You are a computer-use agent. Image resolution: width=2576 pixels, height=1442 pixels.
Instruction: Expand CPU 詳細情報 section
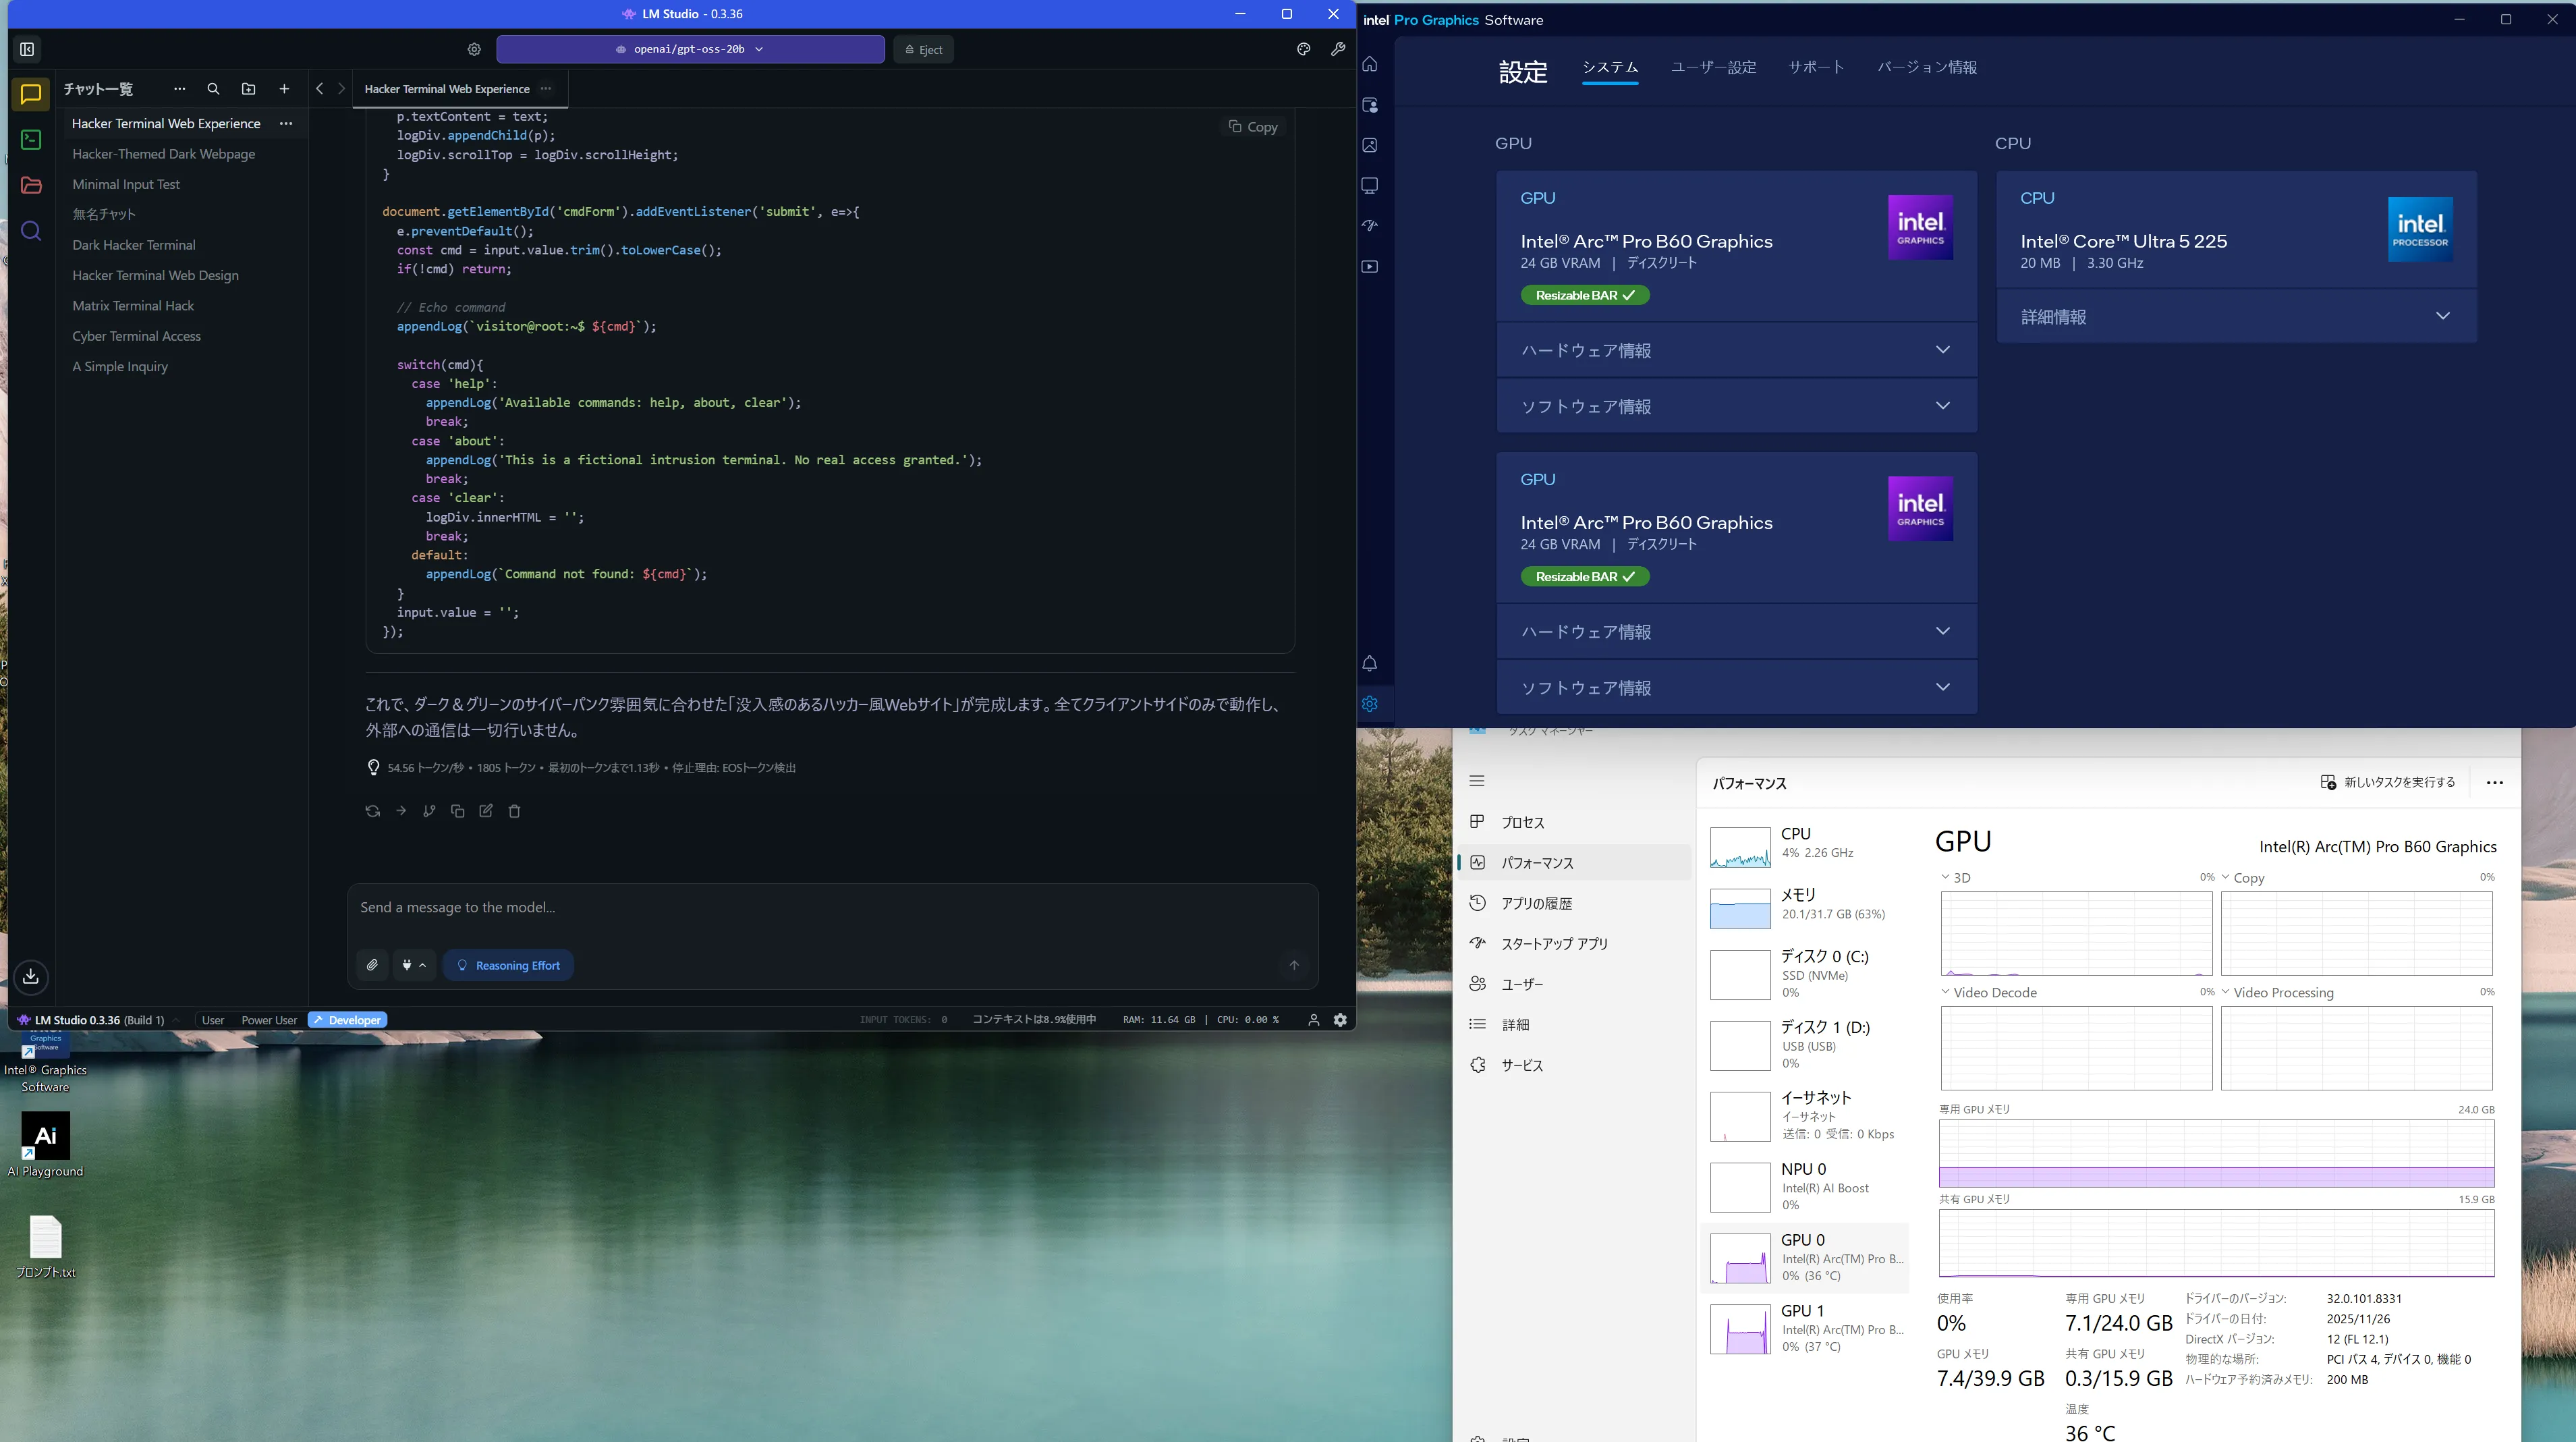point(2236,316)
